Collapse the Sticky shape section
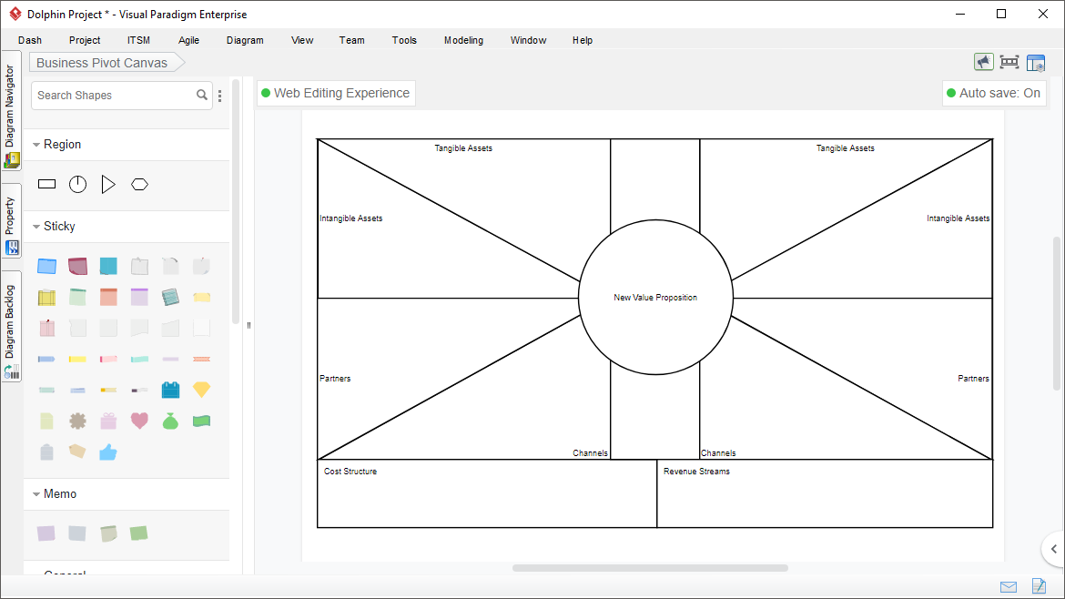 tap(36, 227)
